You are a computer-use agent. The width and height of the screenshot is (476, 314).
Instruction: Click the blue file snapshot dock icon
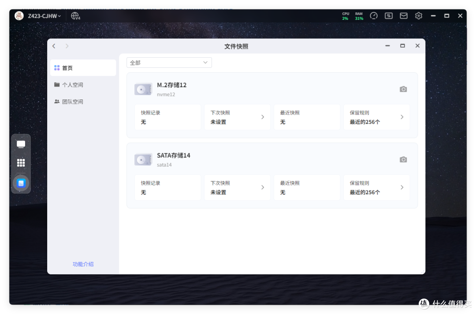point(21,183)
